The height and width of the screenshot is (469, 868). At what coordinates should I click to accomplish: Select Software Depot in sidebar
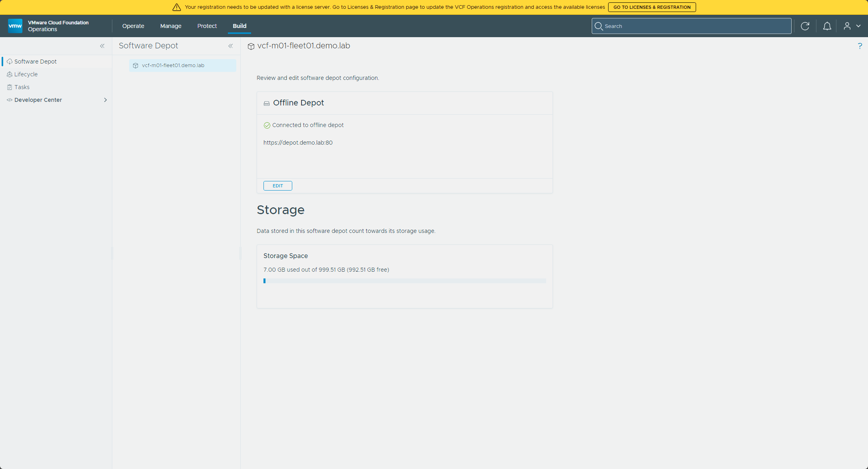pos(56,62)
